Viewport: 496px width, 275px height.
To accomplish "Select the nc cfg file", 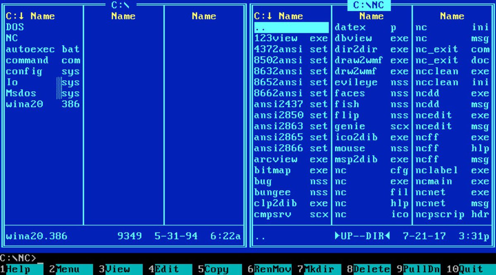I will (x=372, y=170).
